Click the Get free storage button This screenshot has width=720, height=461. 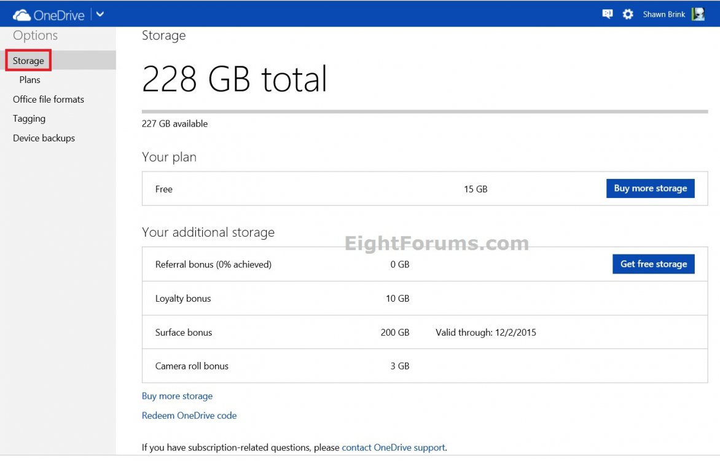[x=653, y=264]
